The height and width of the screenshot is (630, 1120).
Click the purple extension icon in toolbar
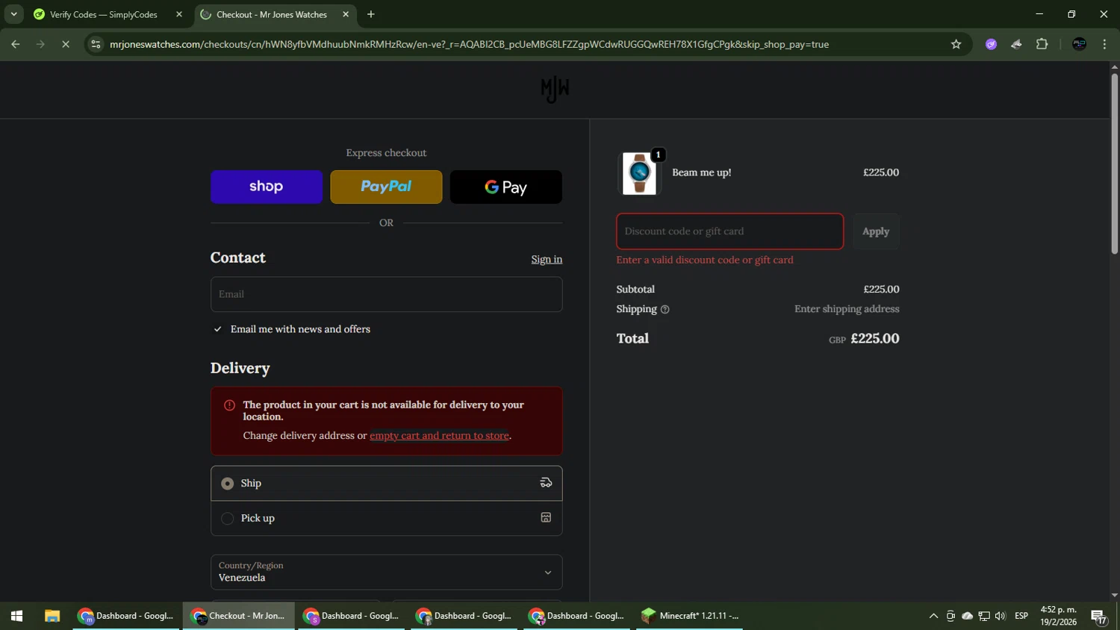[x=991, y=44]
